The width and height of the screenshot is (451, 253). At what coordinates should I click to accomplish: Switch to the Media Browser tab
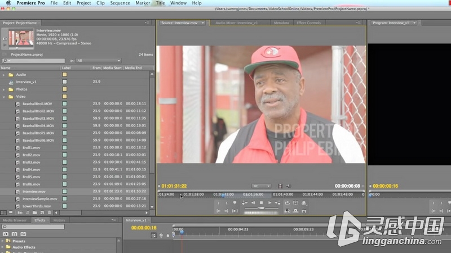(15, 220)
